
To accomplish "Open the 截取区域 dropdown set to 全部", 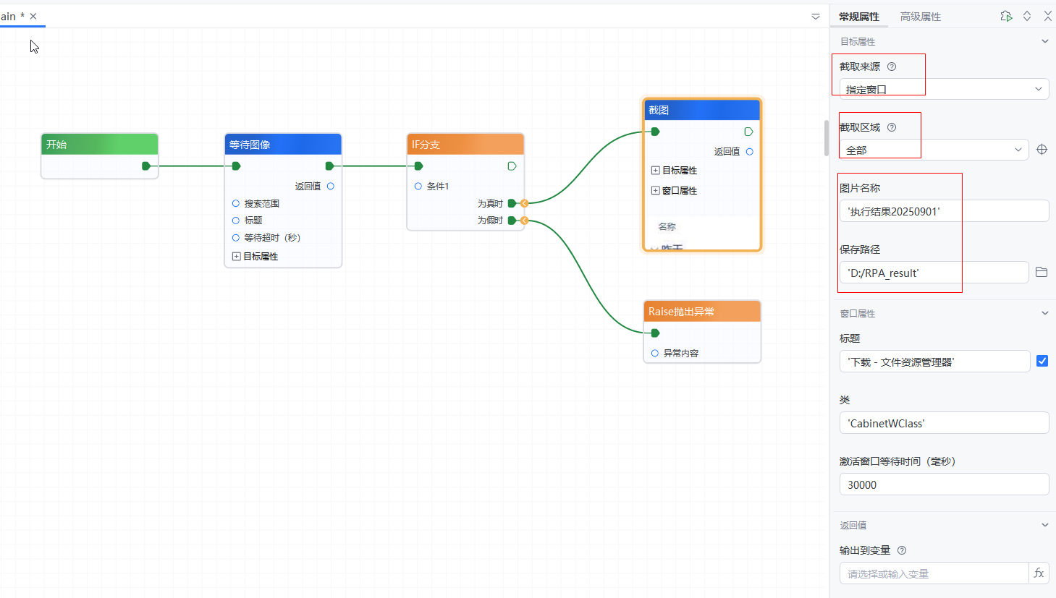I will (x=934, y=150).
